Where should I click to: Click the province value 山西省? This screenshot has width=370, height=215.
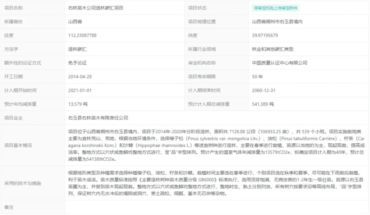[75, 22]
